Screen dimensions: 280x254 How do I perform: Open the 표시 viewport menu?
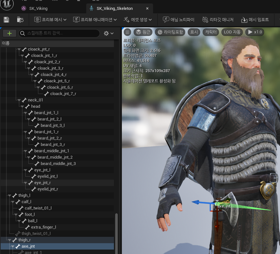point(194,32)
